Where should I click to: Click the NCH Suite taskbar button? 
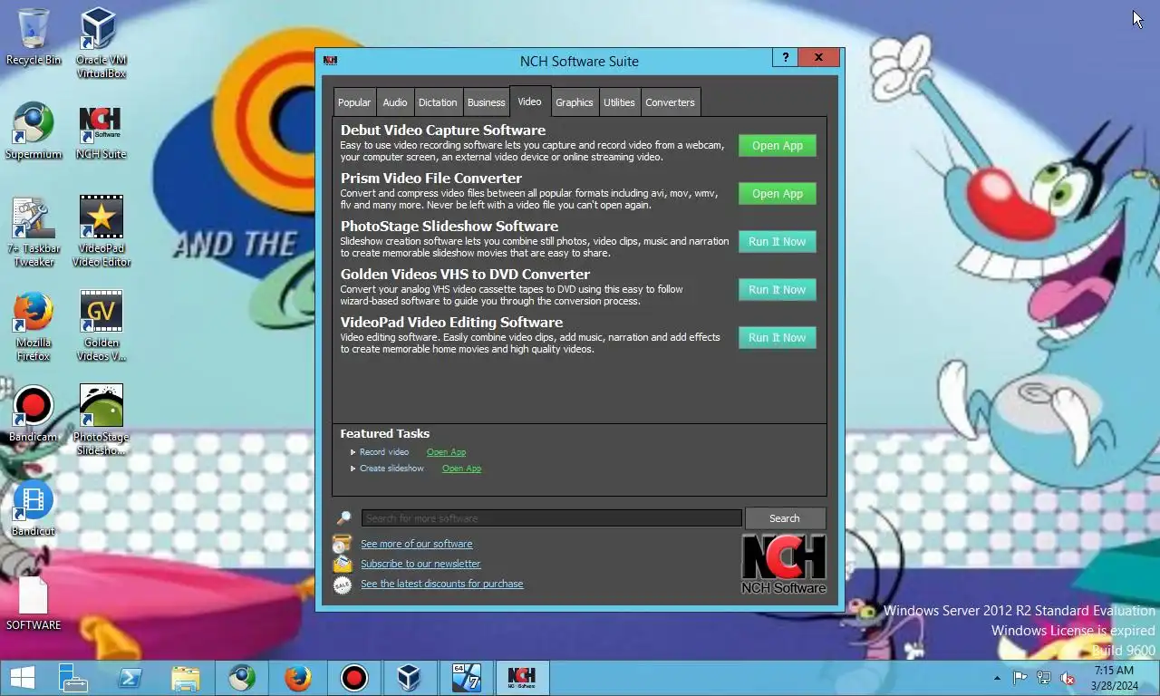(x=522, y=678)
